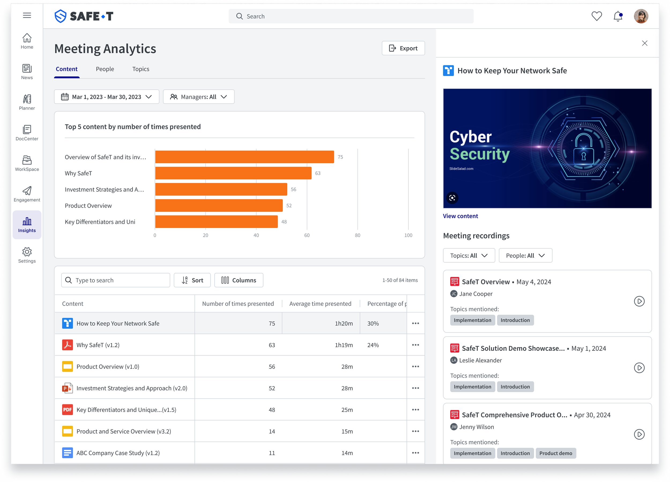Expand the Mar 1 - Mar 30 date range dropdown
Image resolution: width=670 pixels, height=482 pixels.
(x=106, y=97)
